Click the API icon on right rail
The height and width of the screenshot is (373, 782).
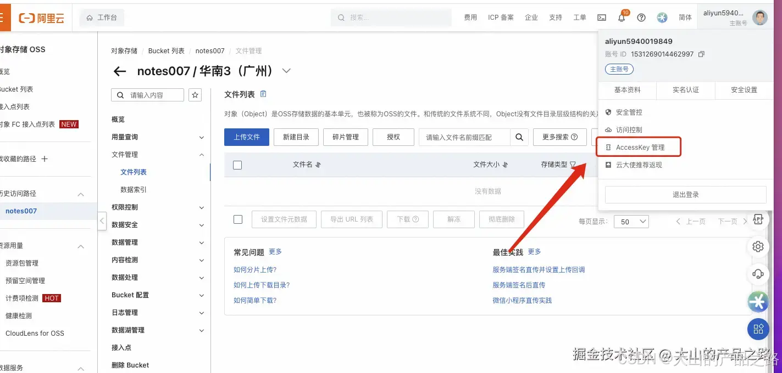(758, 219)
